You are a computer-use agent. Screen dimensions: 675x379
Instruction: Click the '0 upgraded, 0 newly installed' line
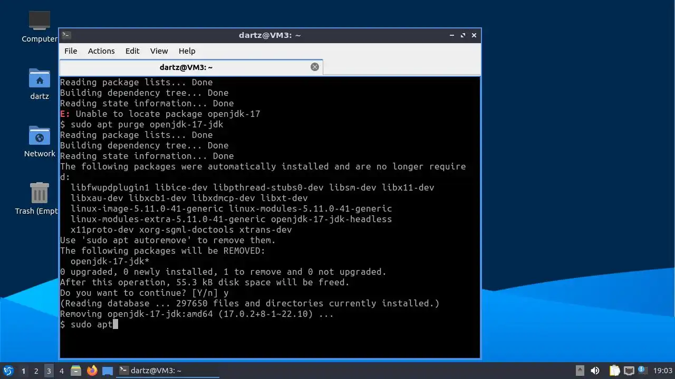point(224,272)
